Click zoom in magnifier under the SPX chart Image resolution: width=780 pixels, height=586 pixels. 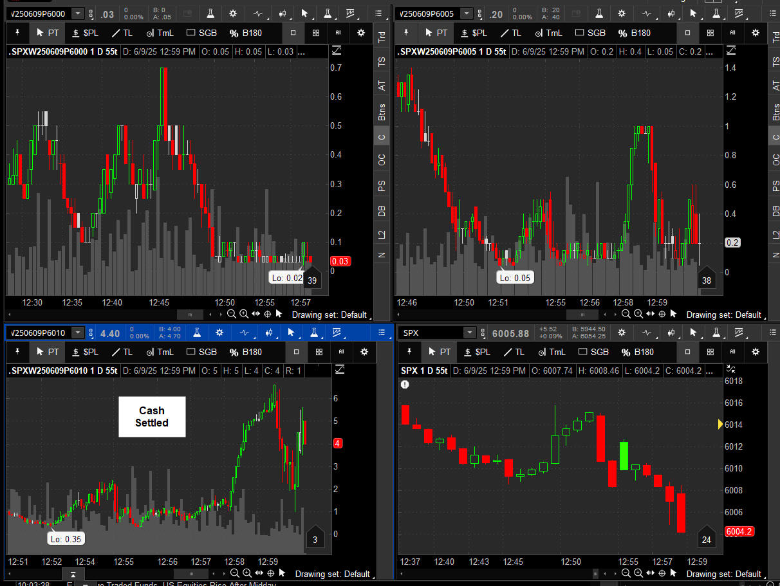(x=639, y=573)
